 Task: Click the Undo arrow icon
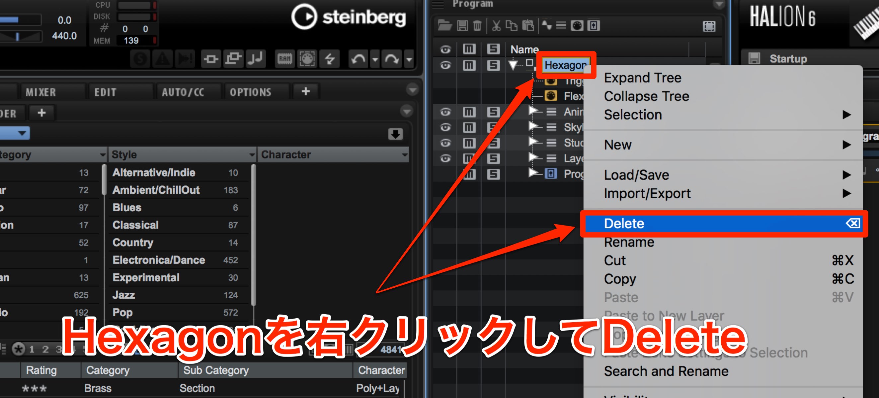pos(358,59)
